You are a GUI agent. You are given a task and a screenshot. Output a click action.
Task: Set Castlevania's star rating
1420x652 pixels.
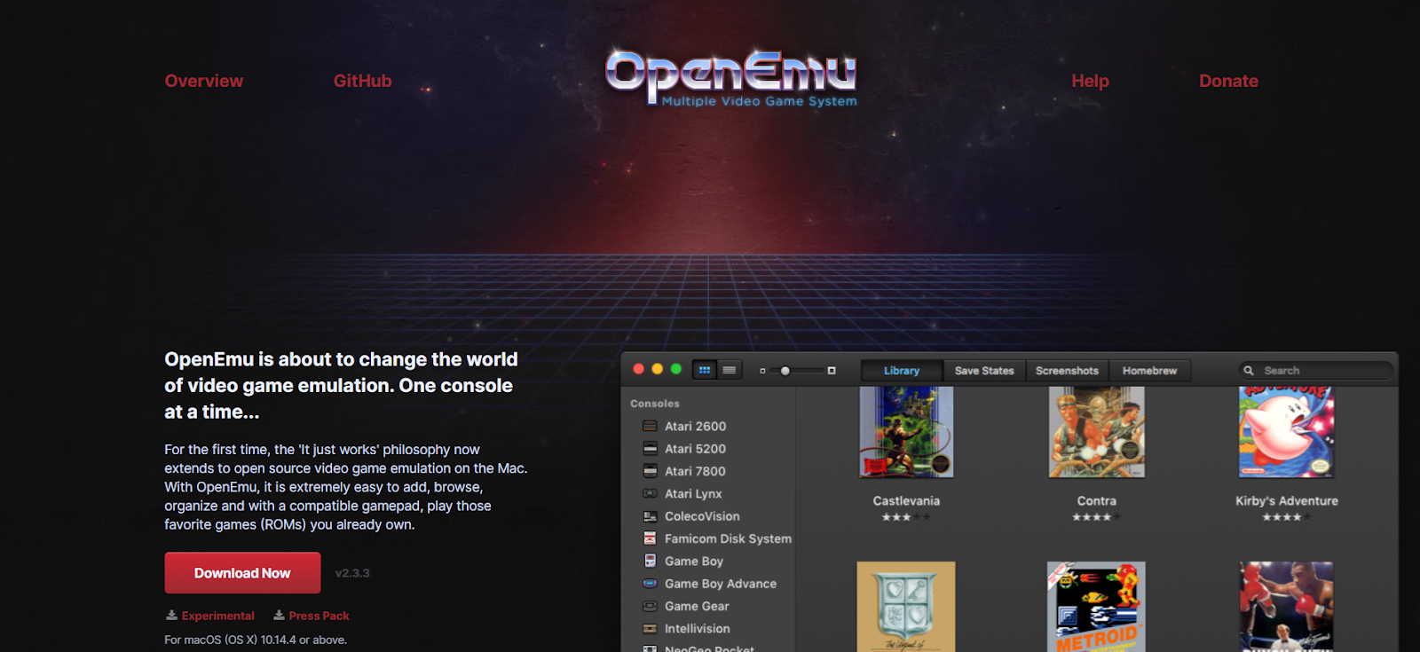906,517
